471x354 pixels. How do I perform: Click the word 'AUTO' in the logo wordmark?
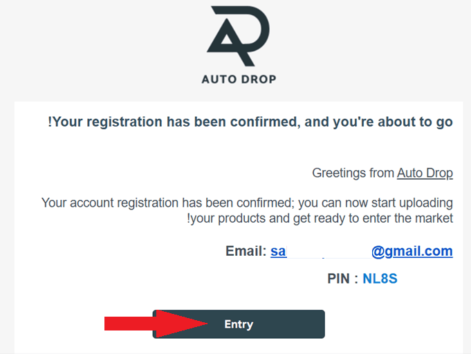[x=217, y=79]
